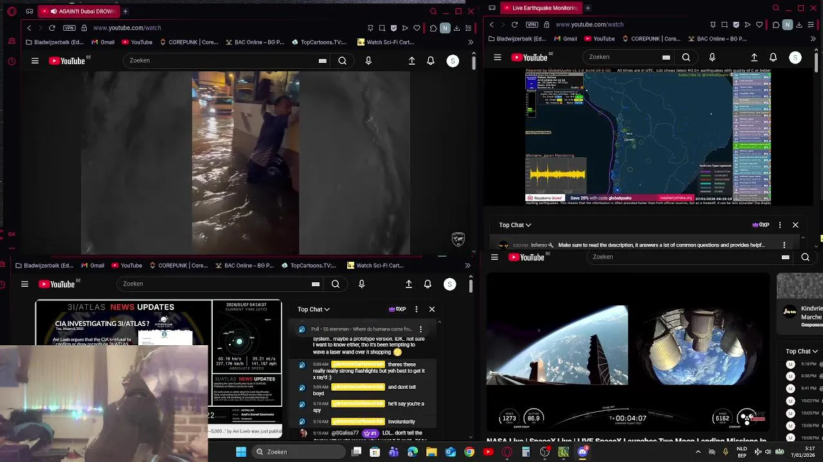Open the TopCartoons.TV bookmark in the Dubai window
The height and width of the screenshot is (462, 823).
[x=319, y=42]
